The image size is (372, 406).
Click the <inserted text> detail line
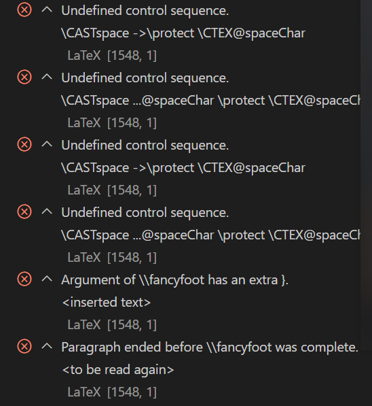(107, 303)
